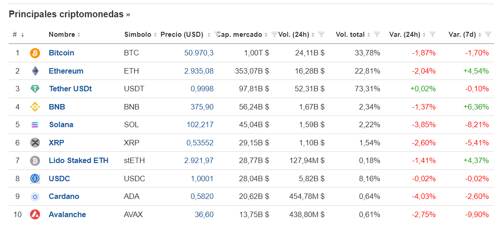Click the Avalanche logo icon
This screenshot has width=503, height=228.
click(35, 214)
